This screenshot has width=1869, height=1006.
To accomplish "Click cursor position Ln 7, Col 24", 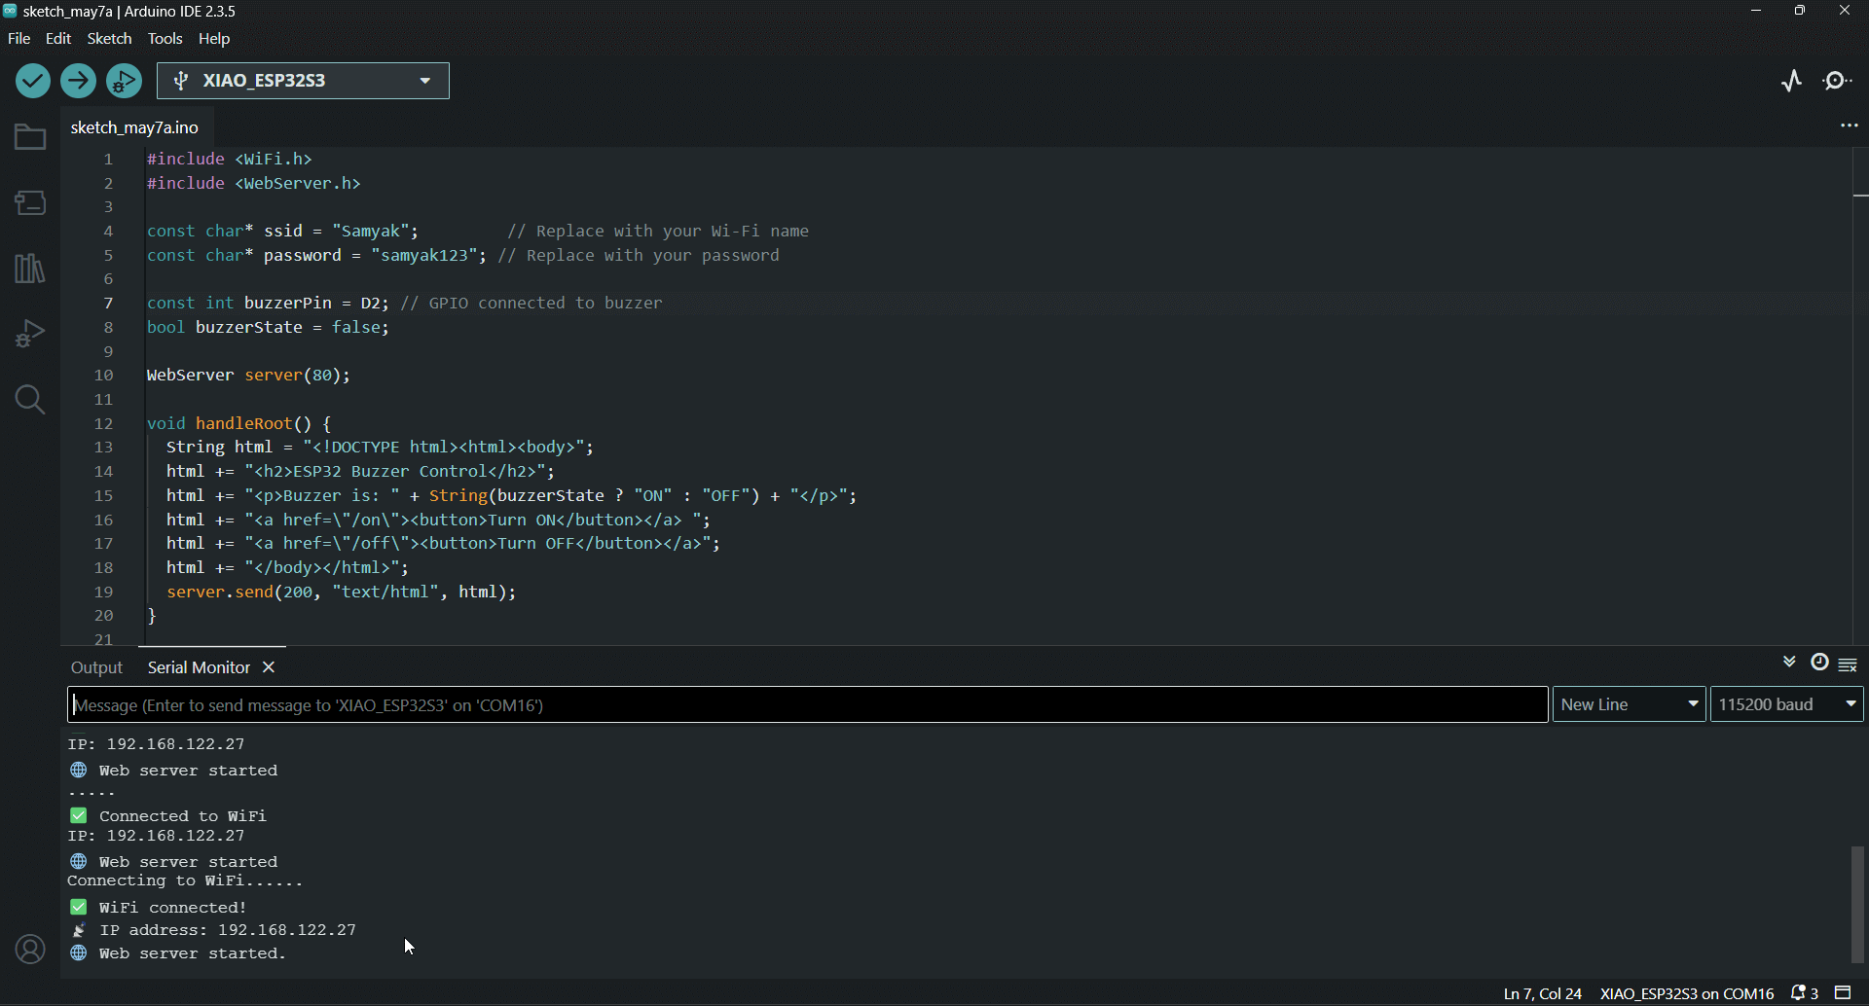I will point(1542,993).
